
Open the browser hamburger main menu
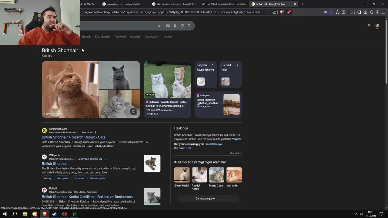(383, 12)
